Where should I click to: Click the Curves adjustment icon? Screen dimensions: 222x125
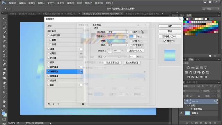tap(197, 68)
